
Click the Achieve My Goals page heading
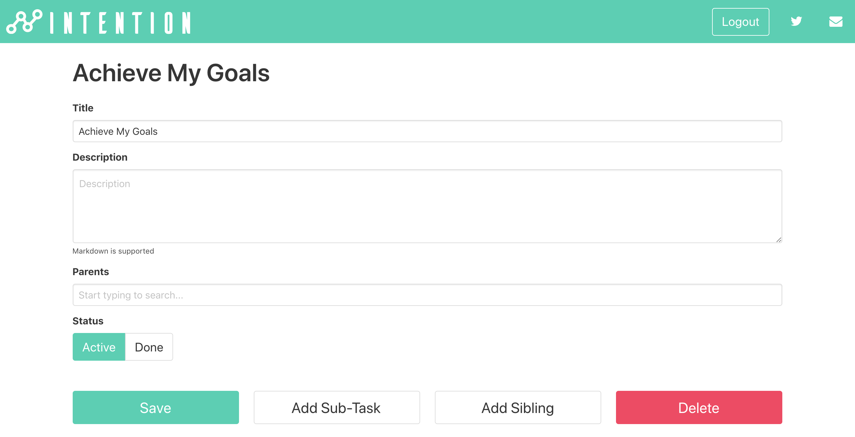(171, 73)
